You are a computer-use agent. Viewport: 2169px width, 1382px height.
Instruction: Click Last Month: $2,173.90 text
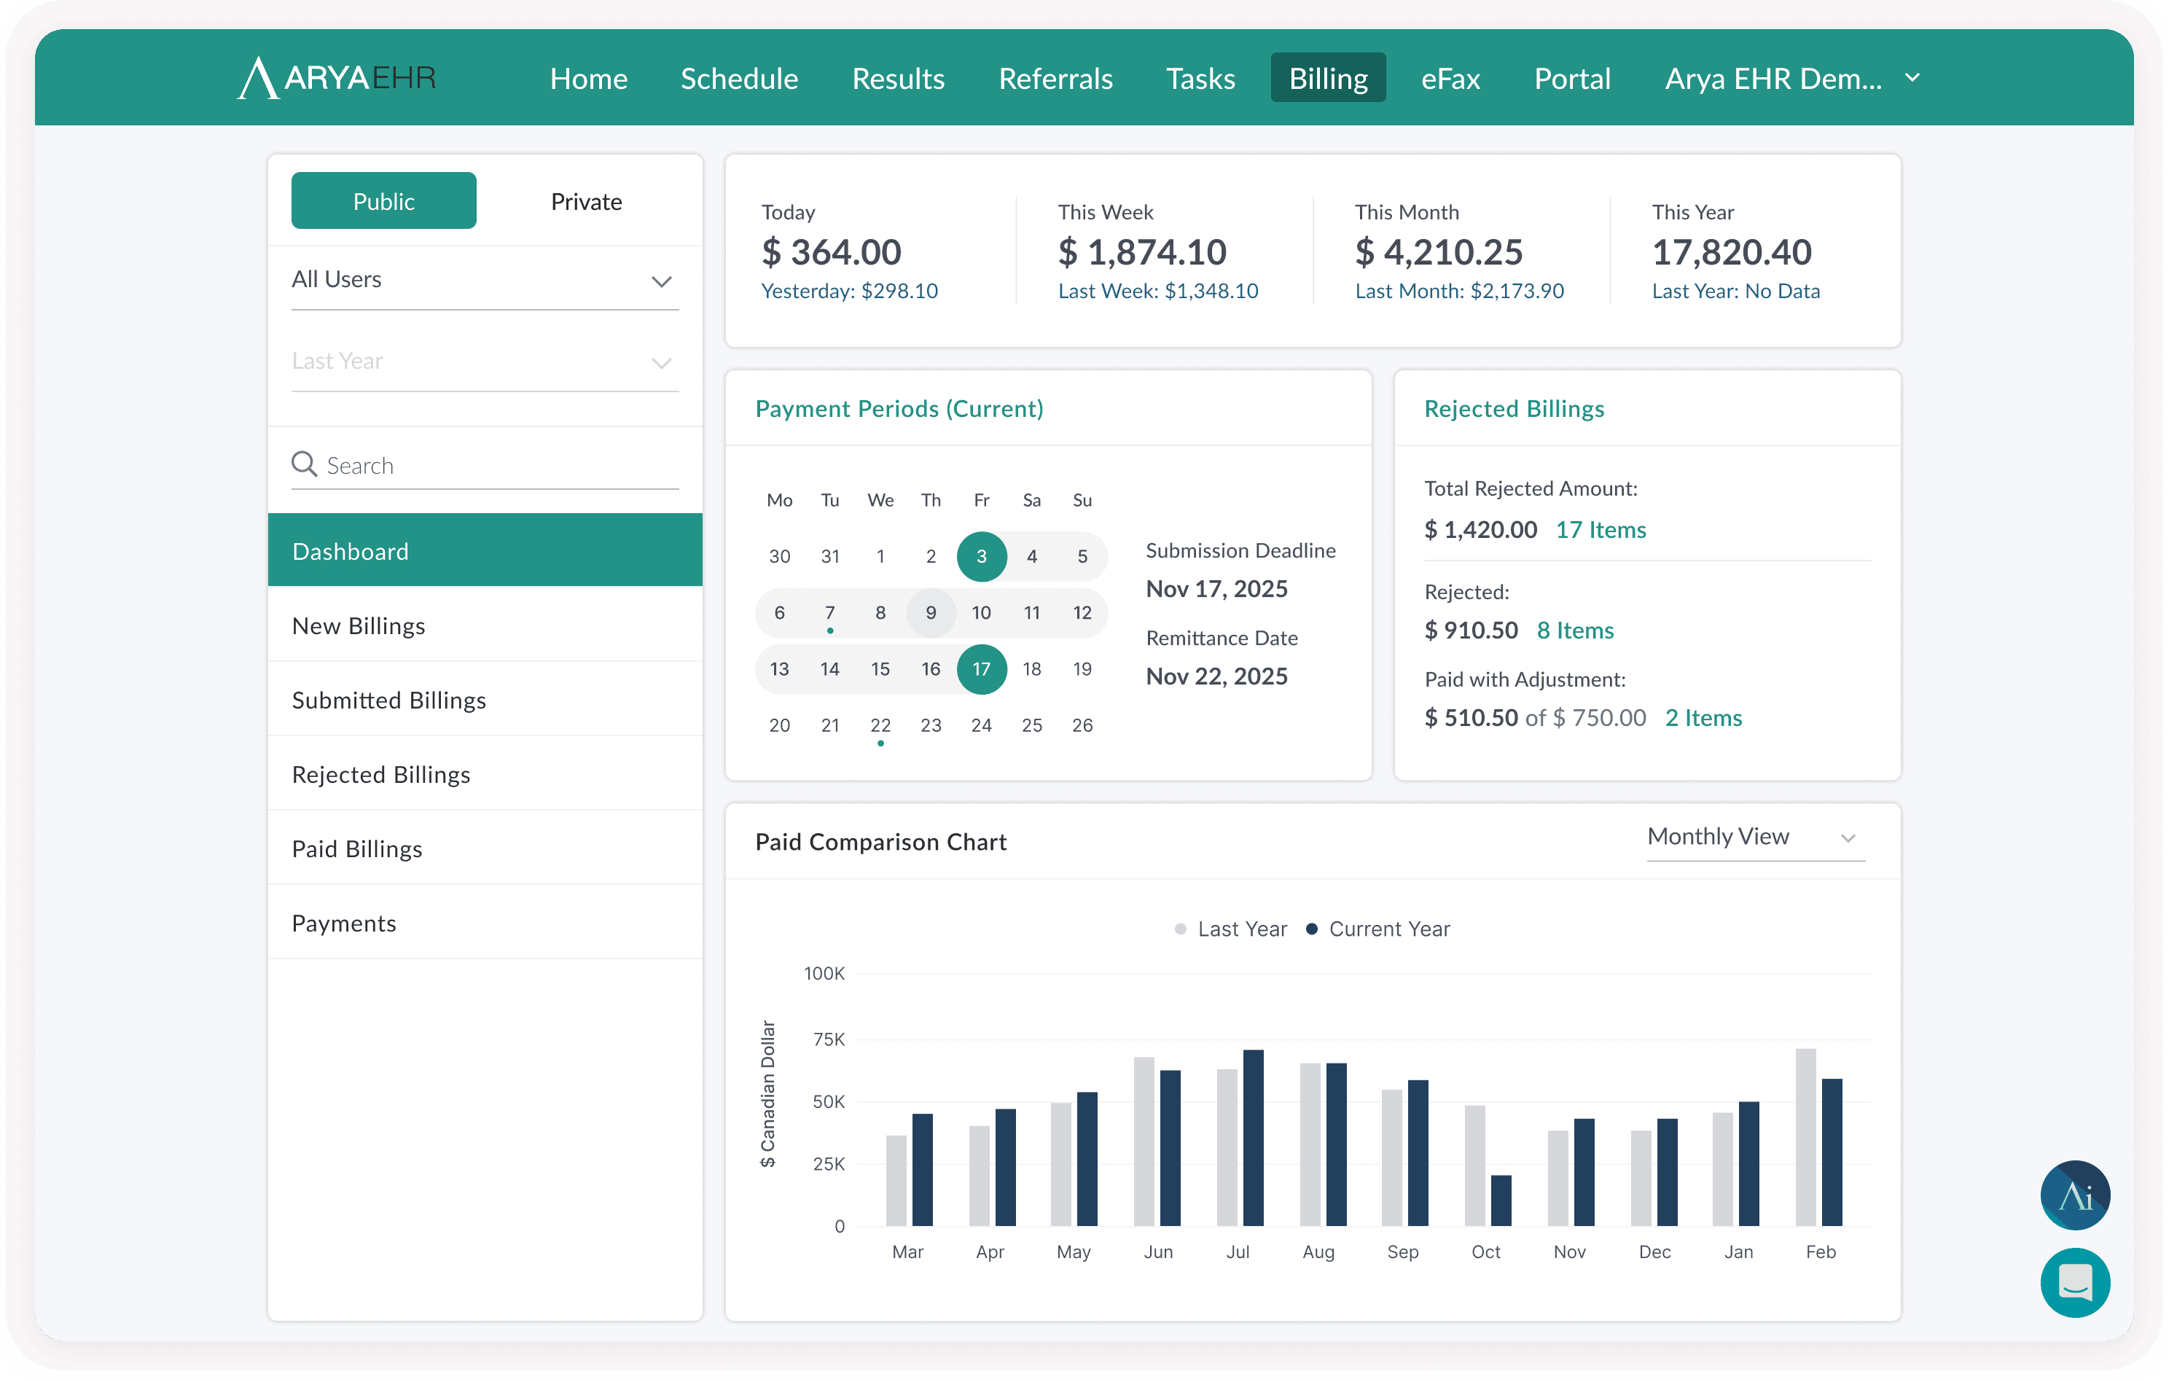pos(1459,291)
